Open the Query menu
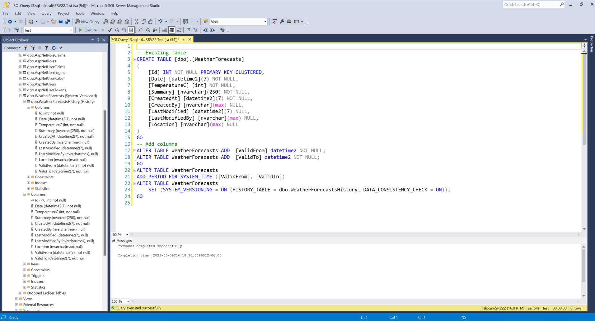The width and height of the screenshot is (595, 321). [46, 13]
